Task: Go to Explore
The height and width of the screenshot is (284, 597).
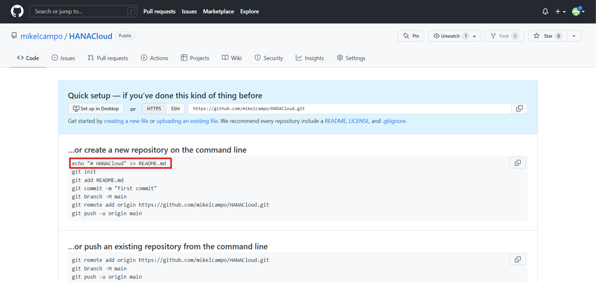Action: (250, 12)
